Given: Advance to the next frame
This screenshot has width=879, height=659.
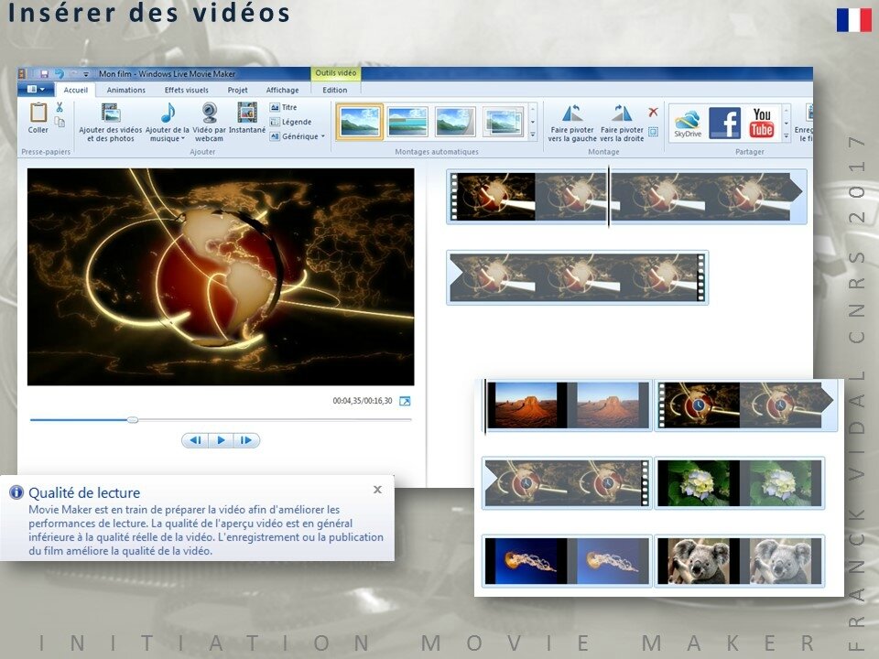Looking at the screenshot, I should [x=246, y=440].
